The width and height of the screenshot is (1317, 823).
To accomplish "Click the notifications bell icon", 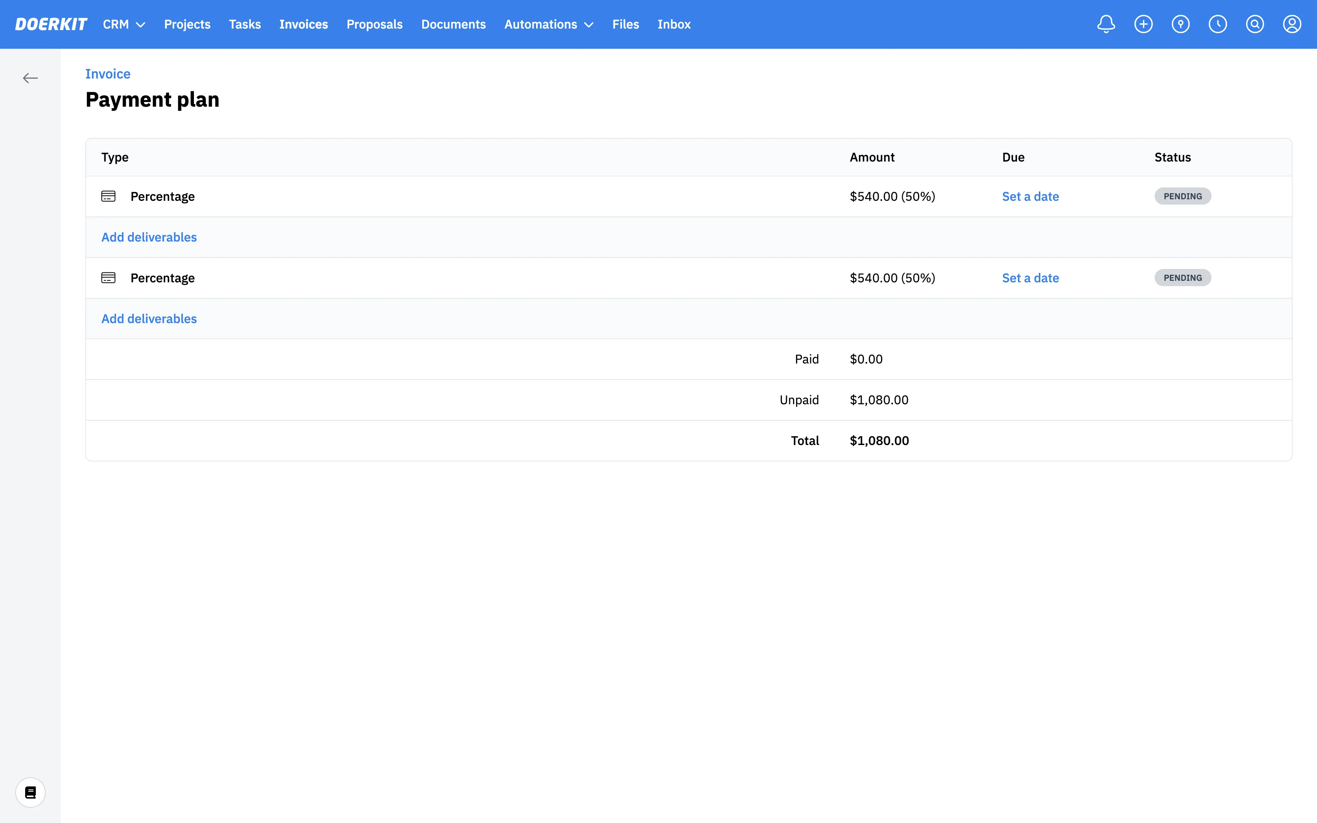I will (x=1106, y=24).
